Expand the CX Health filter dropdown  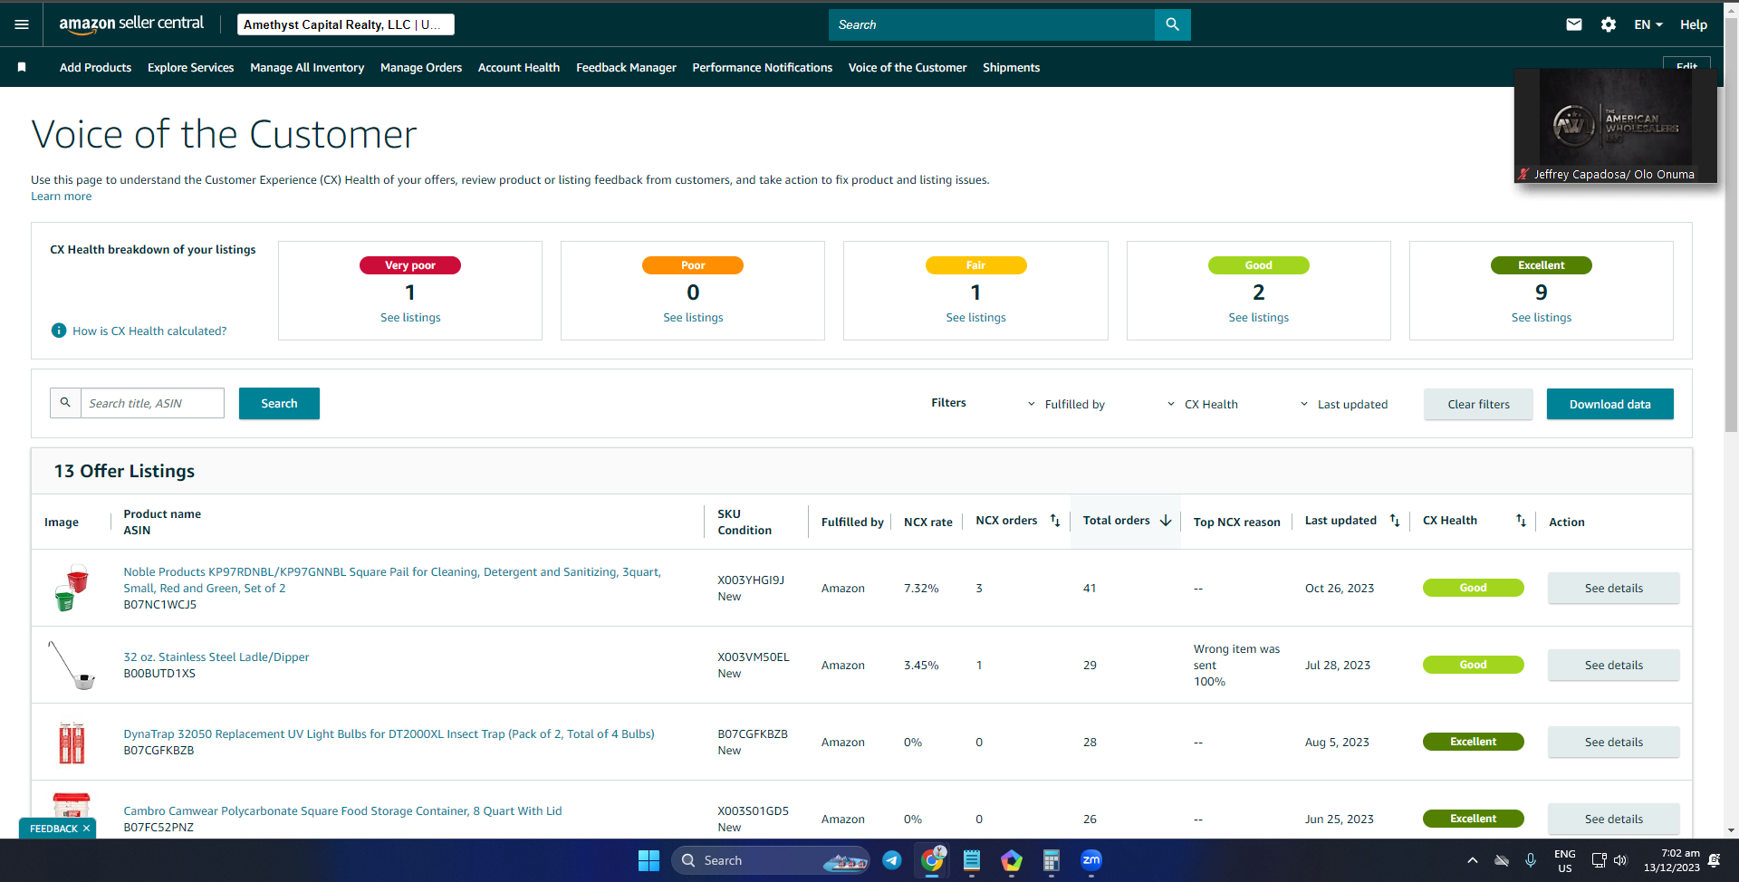pyautogui.click(x=1202, y=404)
